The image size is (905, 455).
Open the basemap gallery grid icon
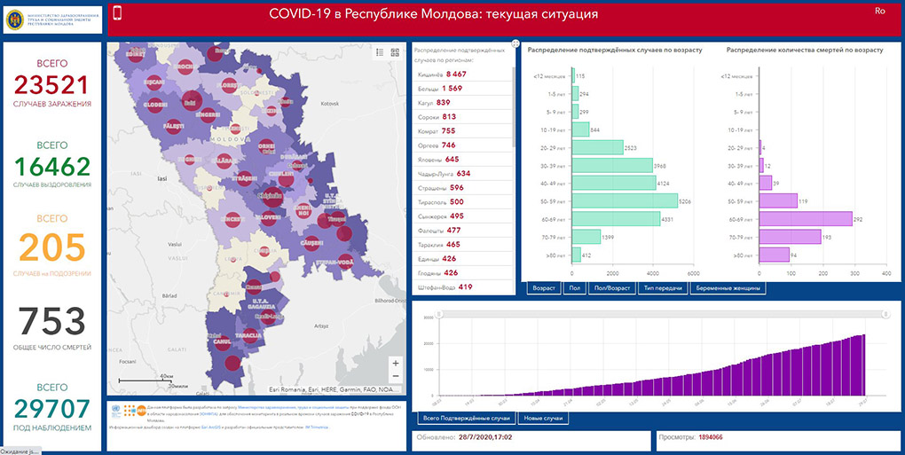[395, 52]
